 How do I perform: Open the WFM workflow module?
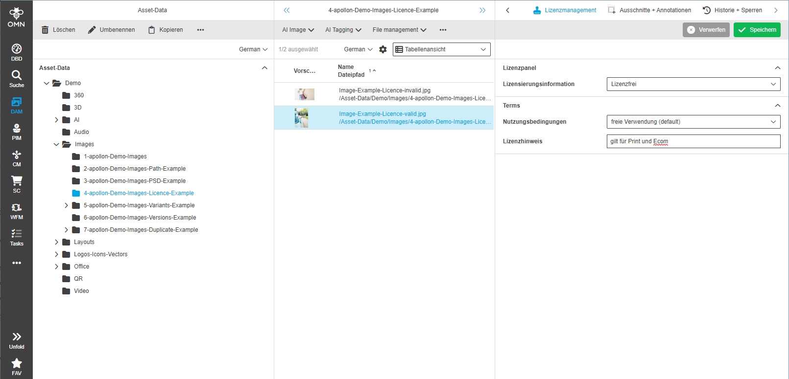coord(17,211)
